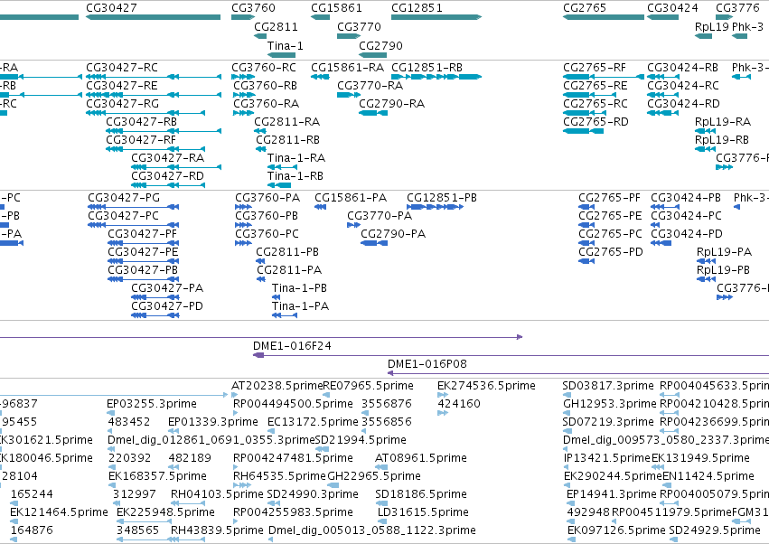Click protein CG30427-PF
The image size is (769, 544).
(142, 233)
